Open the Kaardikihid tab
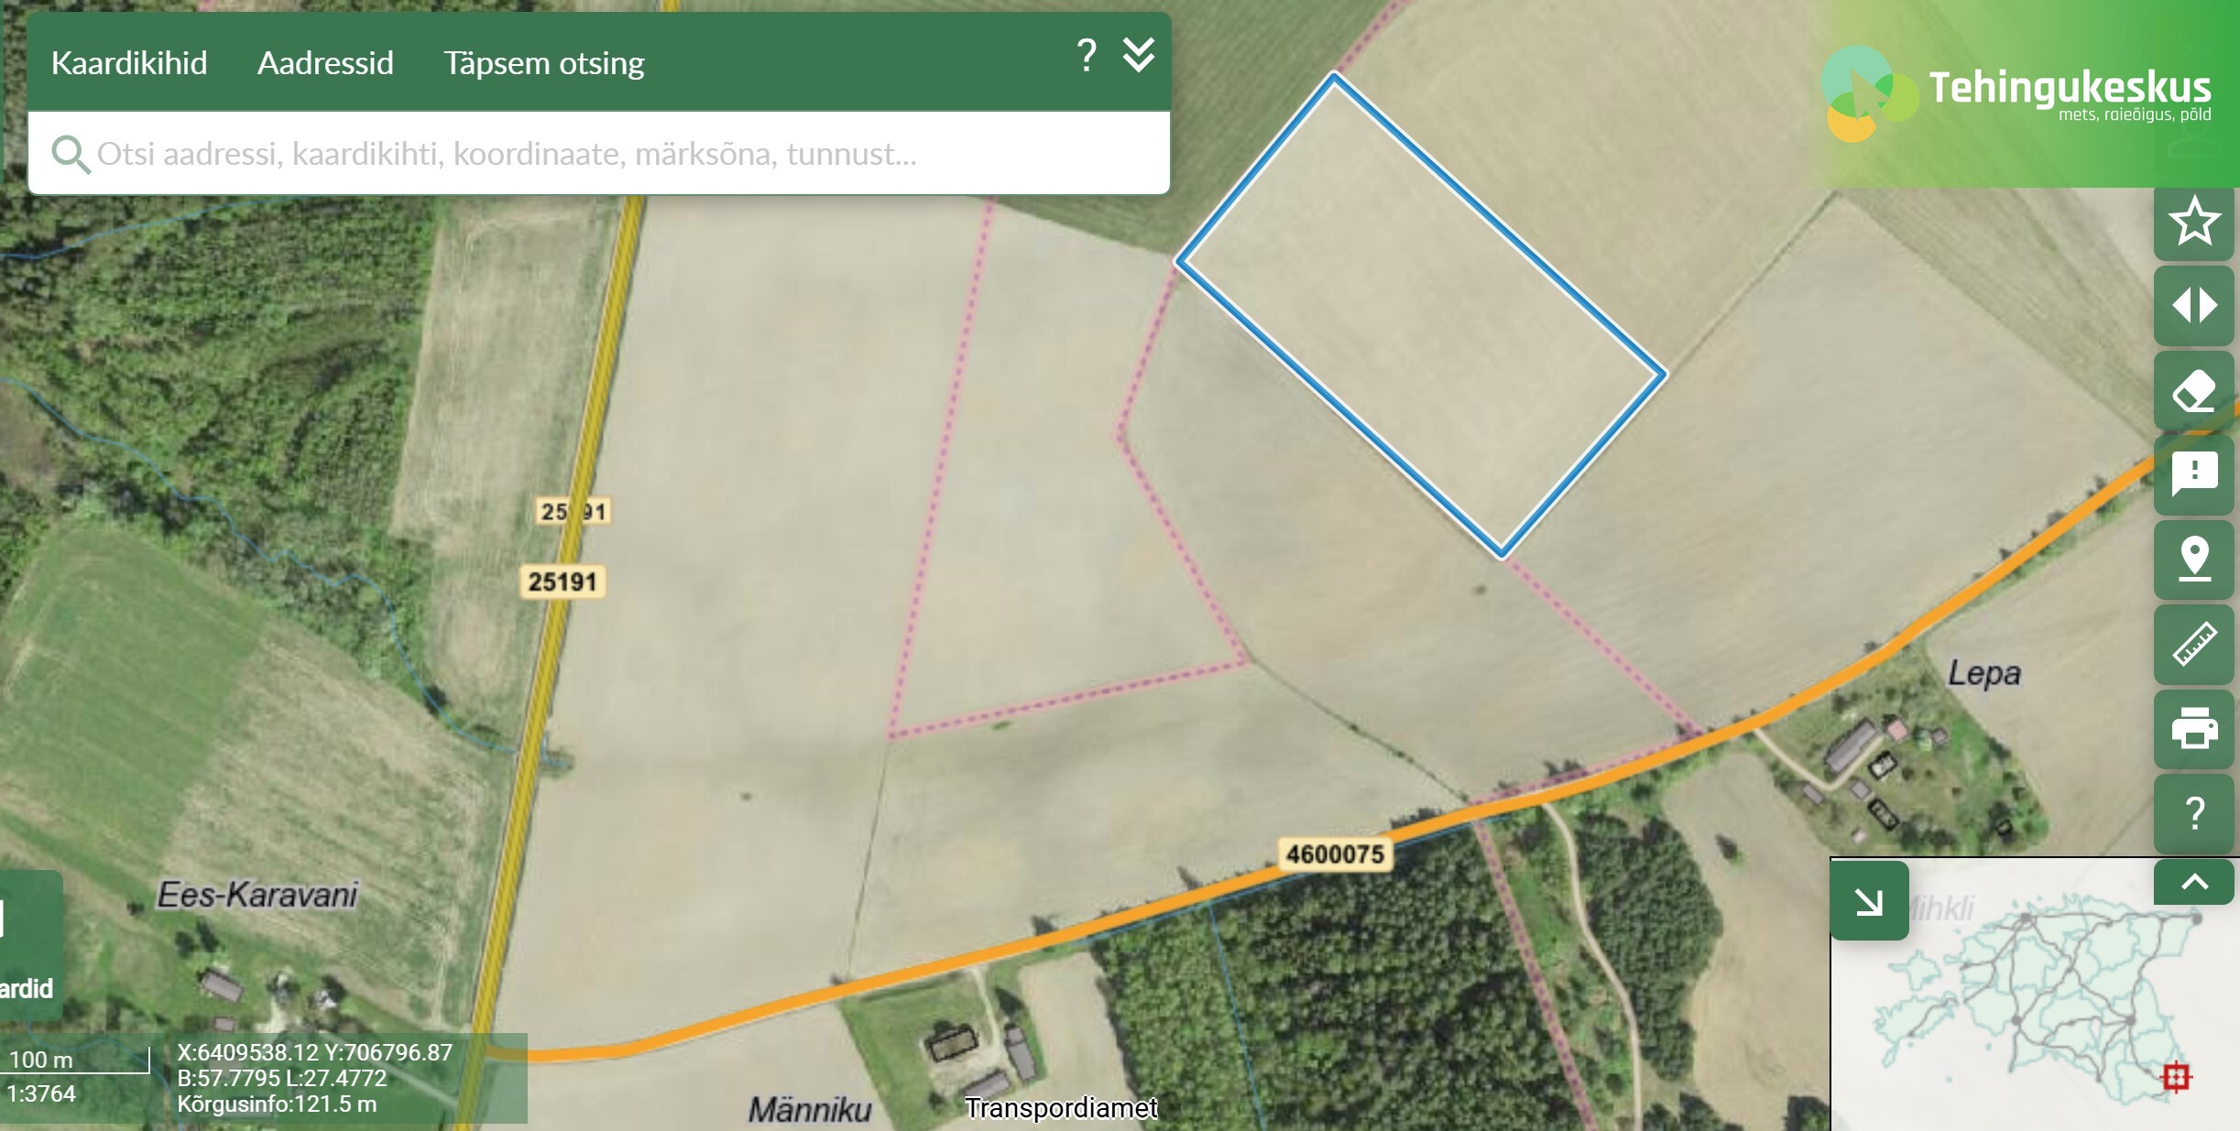The width and height of the screenshot is (2240, 1131). pyautogui.click(x=129, y=63)
